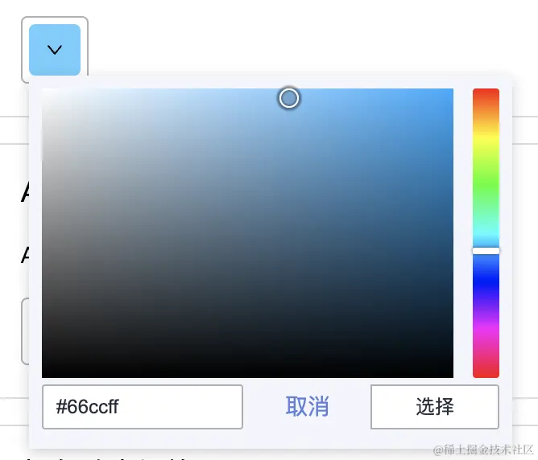Click the 取消 cancel link
The height and width of the screenshot is (460, 538).
pos(307,407)
